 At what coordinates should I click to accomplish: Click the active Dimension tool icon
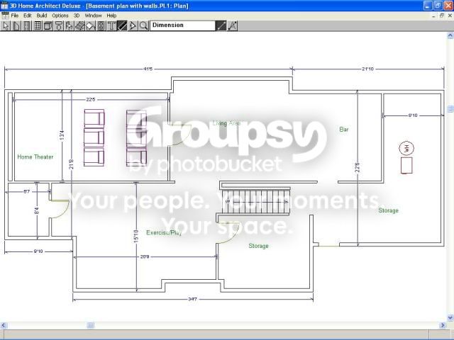point(122,26)
